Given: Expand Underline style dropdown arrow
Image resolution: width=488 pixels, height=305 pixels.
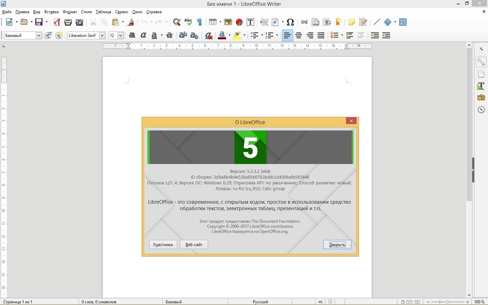Looking at the screenshot, I should click(162, 35).
